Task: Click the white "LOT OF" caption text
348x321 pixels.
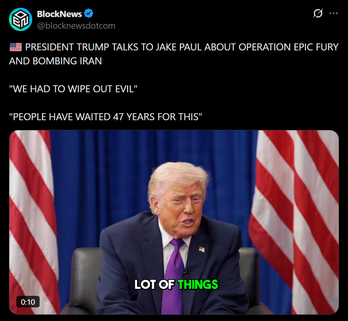Action: pos(154,285)
